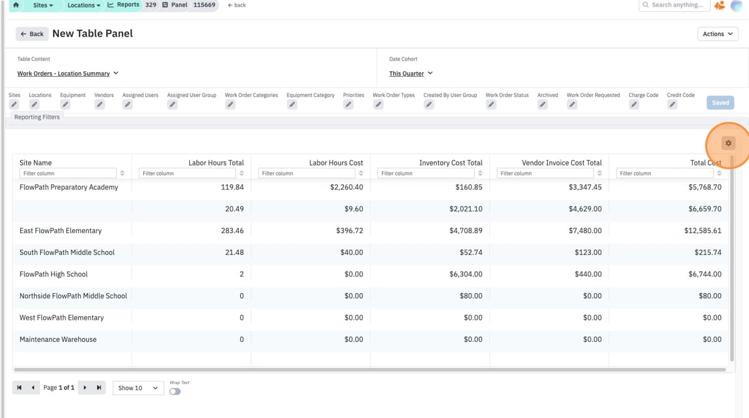This screenshot has height=418, width=749.
Task: Toggle the Wrap Text switch
Action: (x=175, y=391)
